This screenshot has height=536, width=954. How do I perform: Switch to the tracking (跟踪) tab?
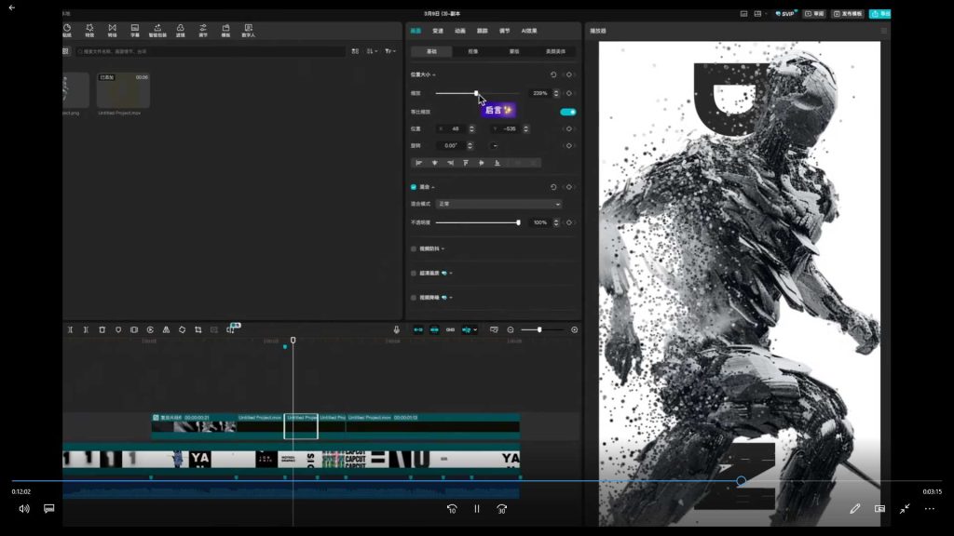[x=482, y=31]
